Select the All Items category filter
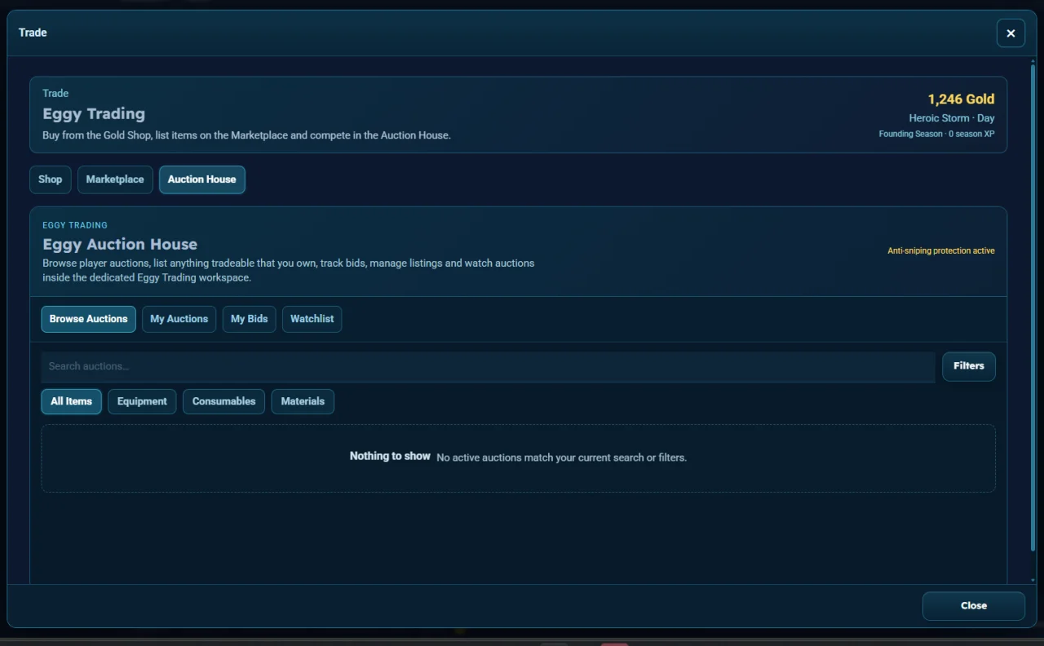Viewport: 1044px width, 646px height. (x=72, y=401)
